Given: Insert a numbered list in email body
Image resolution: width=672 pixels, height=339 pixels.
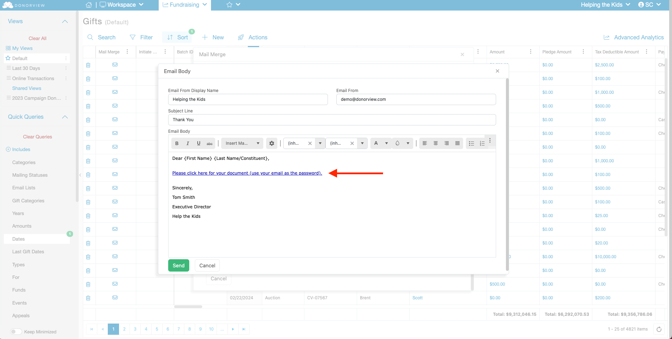Looking at the screenshot, I should tap(482, 143).
